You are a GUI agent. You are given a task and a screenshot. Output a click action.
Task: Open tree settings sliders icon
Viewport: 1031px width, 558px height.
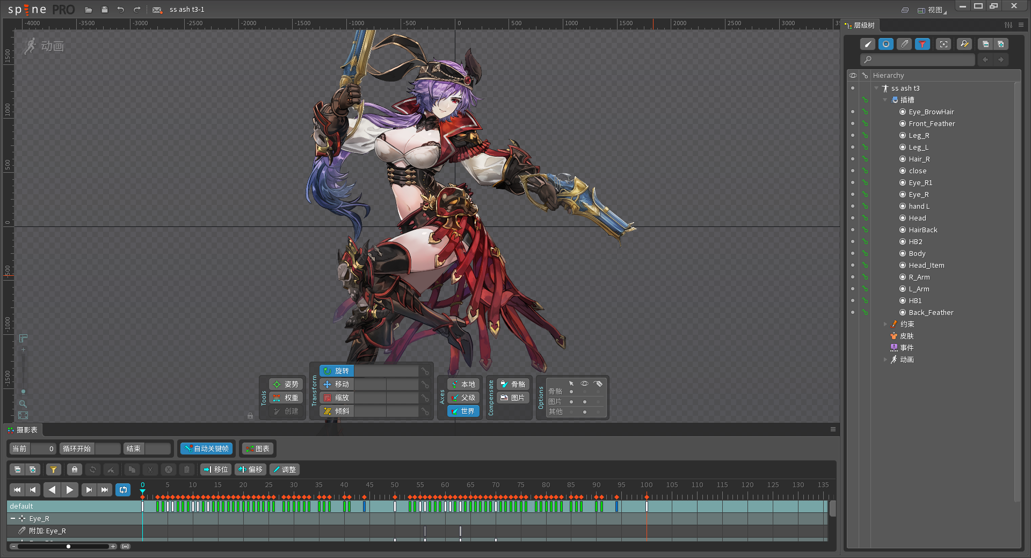[x=1008, y=25]
